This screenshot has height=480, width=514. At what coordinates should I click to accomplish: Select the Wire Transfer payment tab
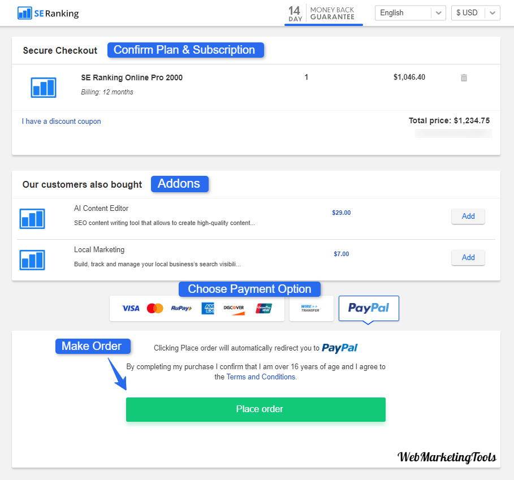click(x=311, y=308)
